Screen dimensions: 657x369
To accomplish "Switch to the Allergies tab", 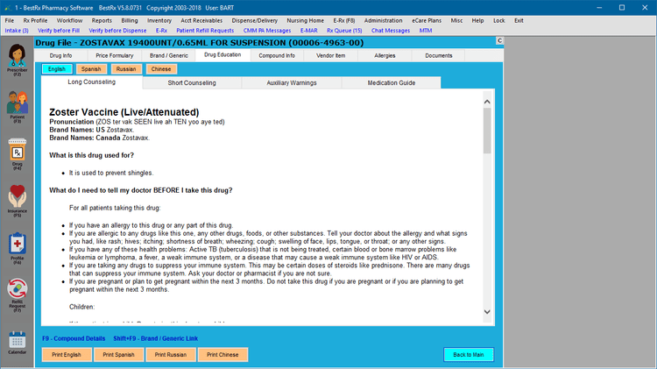I will point(385,56).
